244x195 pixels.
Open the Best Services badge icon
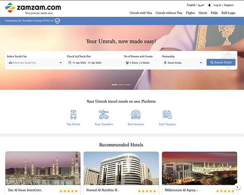tap(136, 114)
